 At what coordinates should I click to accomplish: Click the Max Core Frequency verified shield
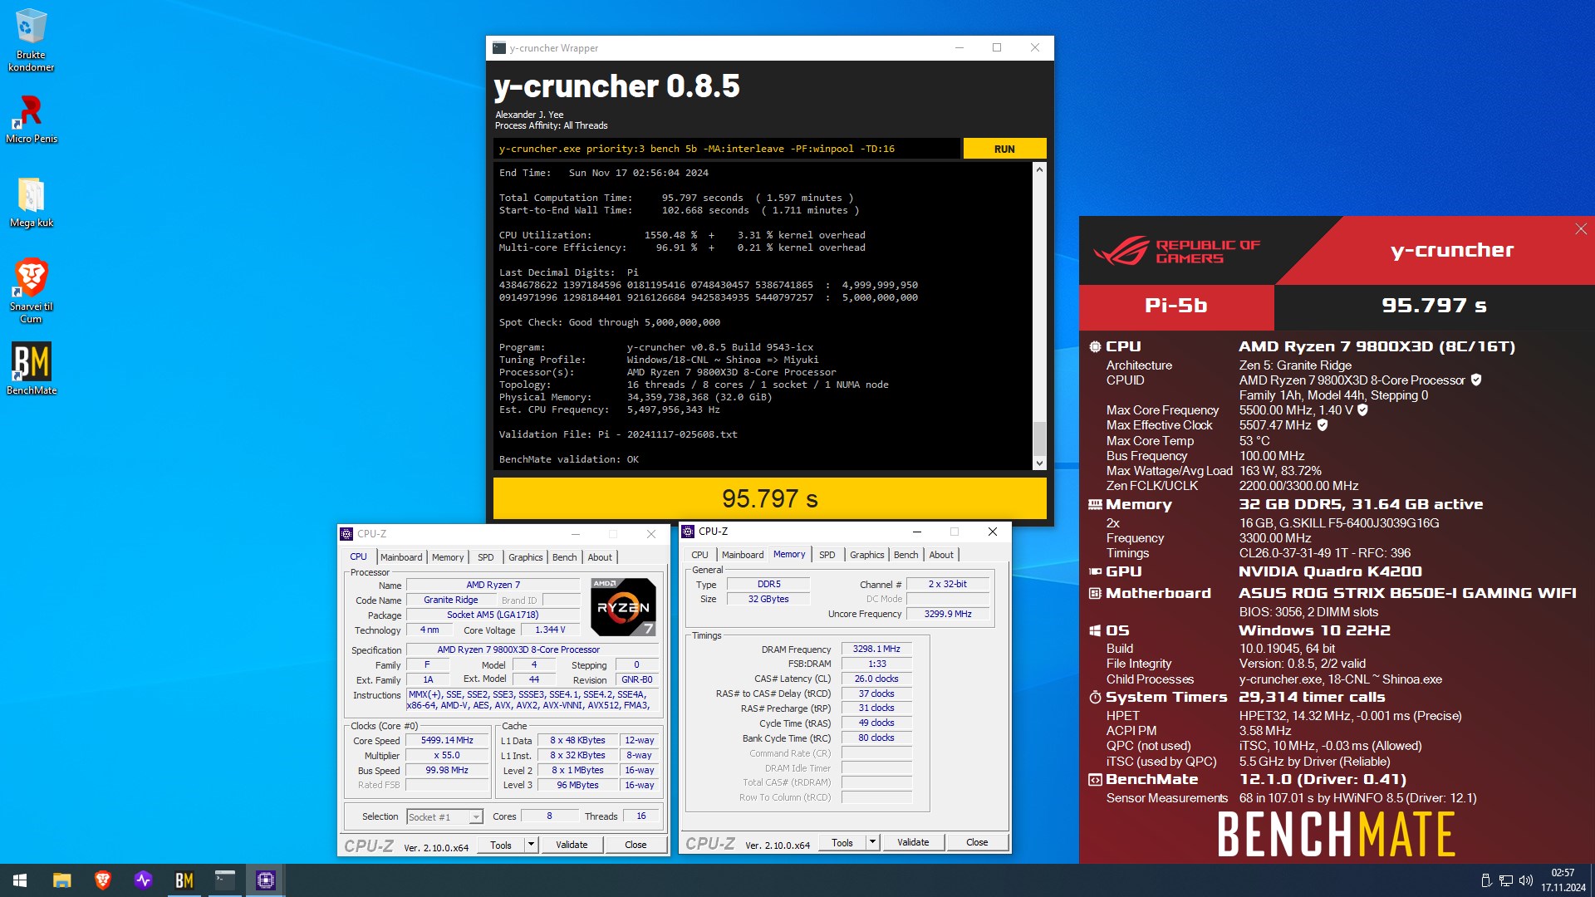coord(1362,409)
